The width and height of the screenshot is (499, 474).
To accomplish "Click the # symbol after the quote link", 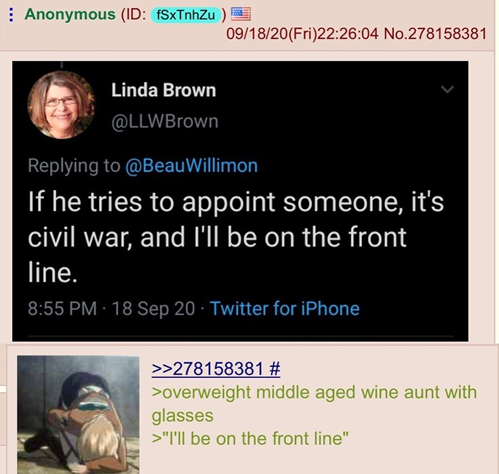I will [x=275, y=368].
